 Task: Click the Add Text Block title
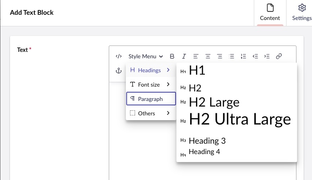[x=31, y=12]
